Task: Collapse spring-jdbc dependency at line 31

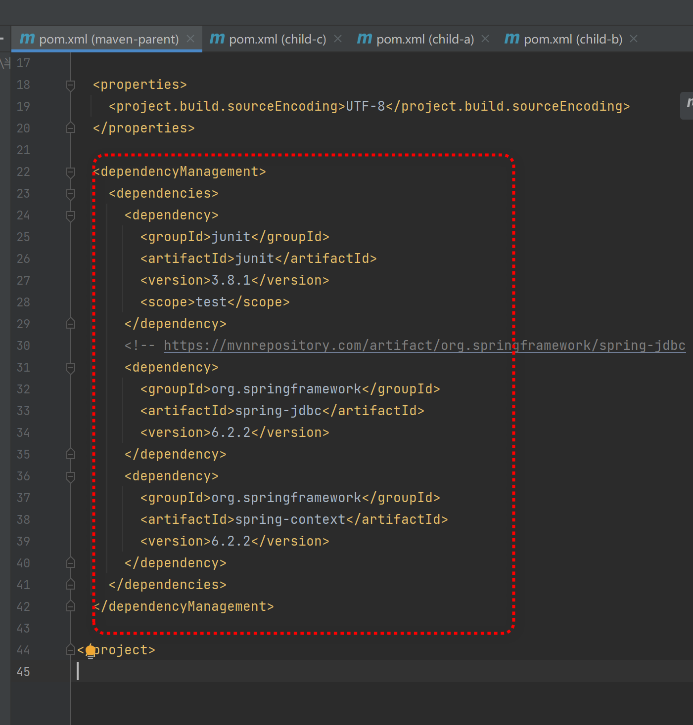Action: coord(71,368)
